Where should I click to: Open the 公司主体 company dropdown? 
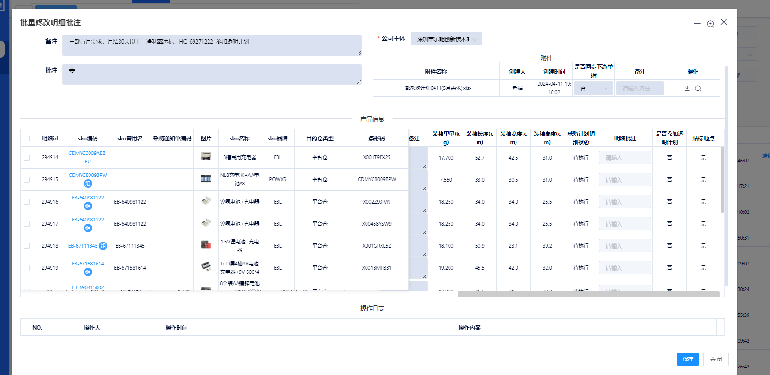pyautogui.click(x=446, y=39)
